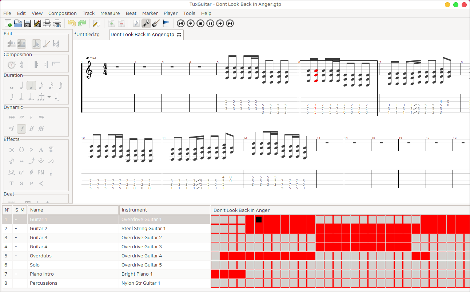Image resolution: width=470 pixels, height=292 pixels.
Task: Click the Instrument column header
Action: 134,210
